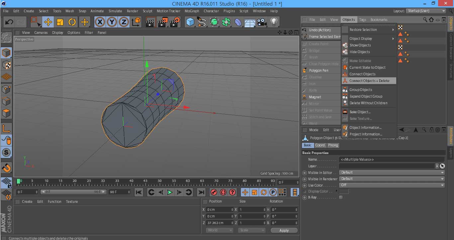Open the Layout dropdown
The width and height of the screenshot is (454, 240).
pyautogui.click(x=426, y=11)
